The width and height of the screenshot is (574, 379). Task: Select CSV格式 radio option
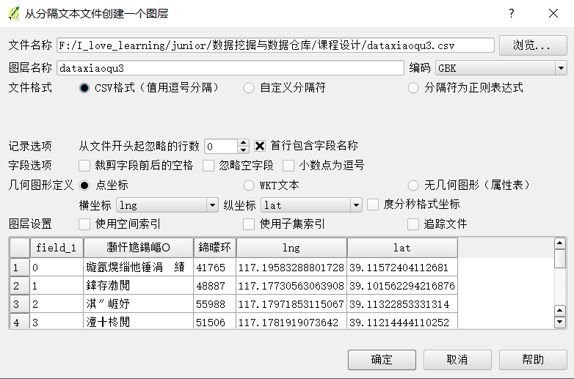pos(84,88)
